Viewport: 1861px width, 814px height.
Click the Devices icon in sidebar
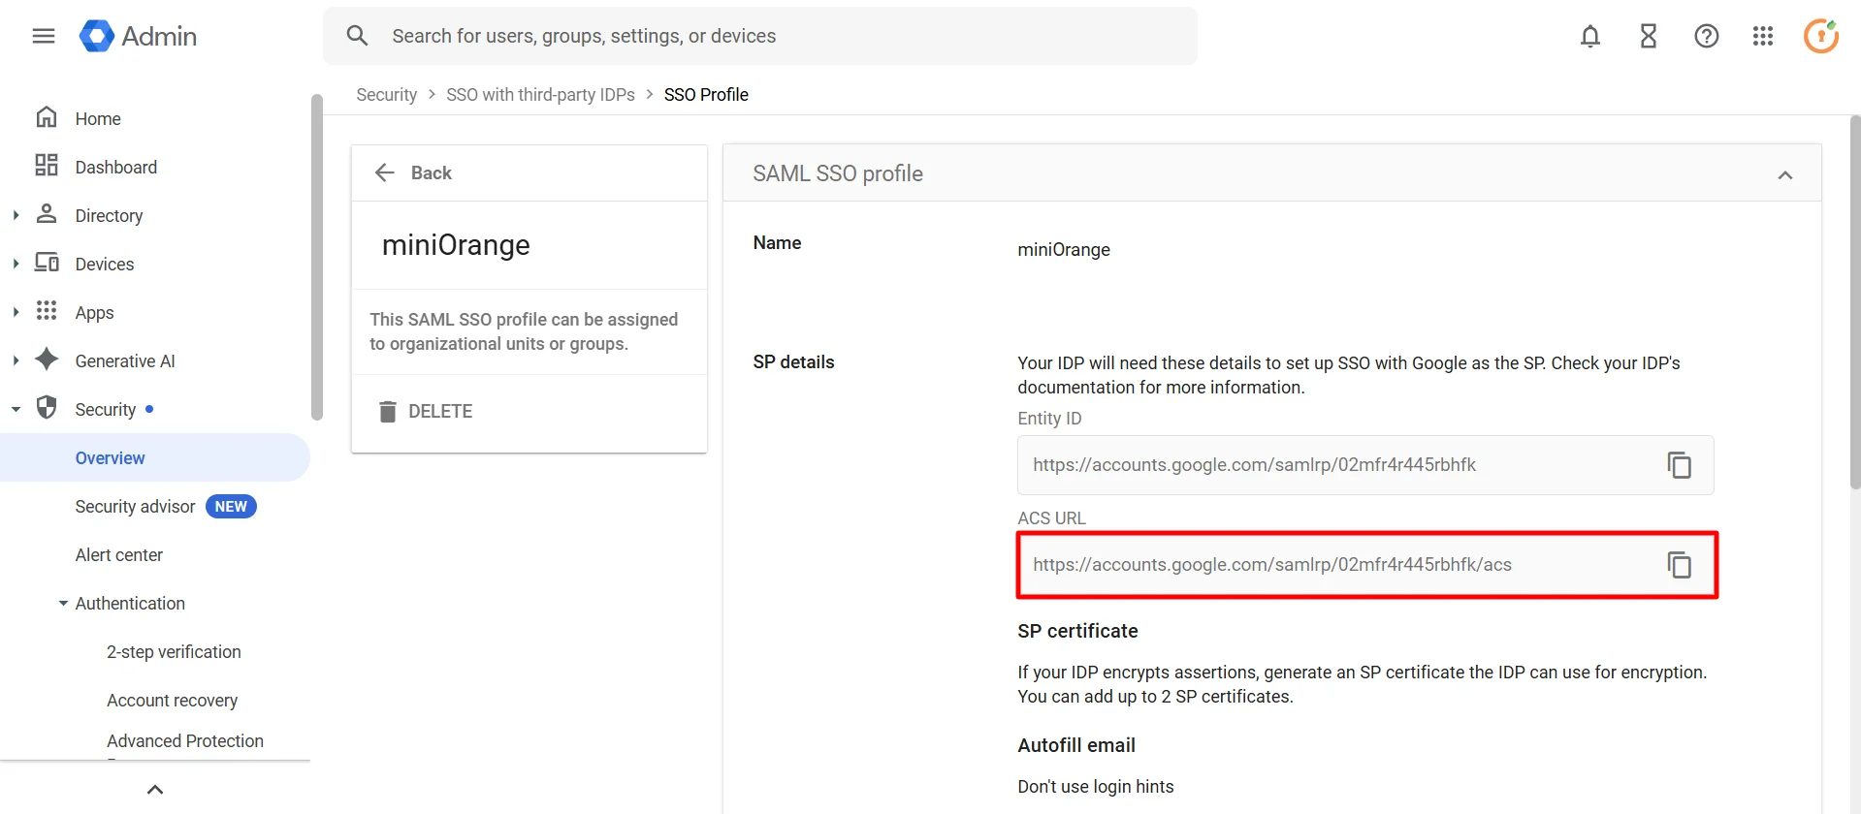pos(47,263)
